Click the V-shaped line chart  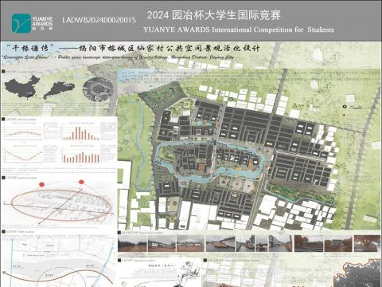(23, 155)
